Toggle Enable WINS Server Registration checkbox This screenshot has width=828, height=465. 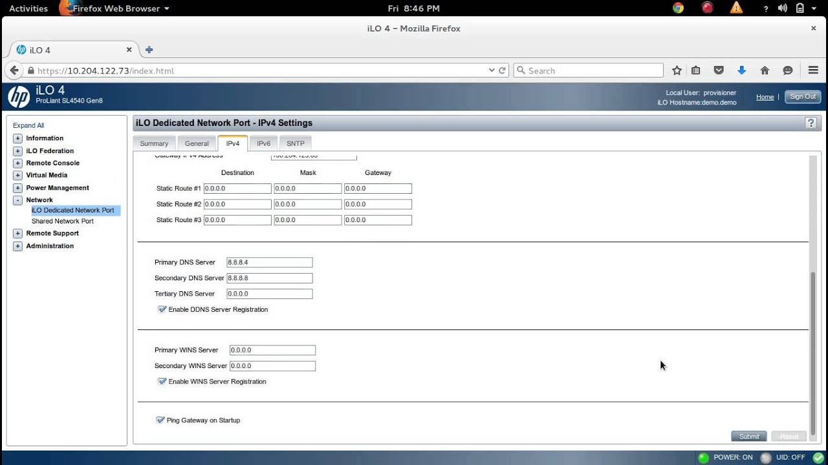[x=162, y=382]
